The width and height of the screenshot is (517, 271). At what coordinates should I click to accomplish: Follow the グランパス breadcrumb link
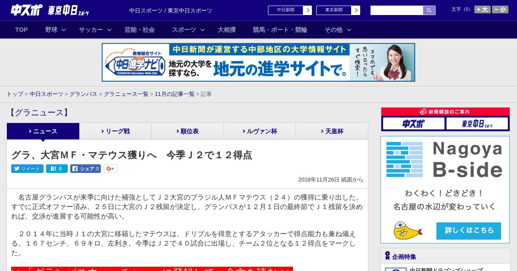tap(83, 94)
